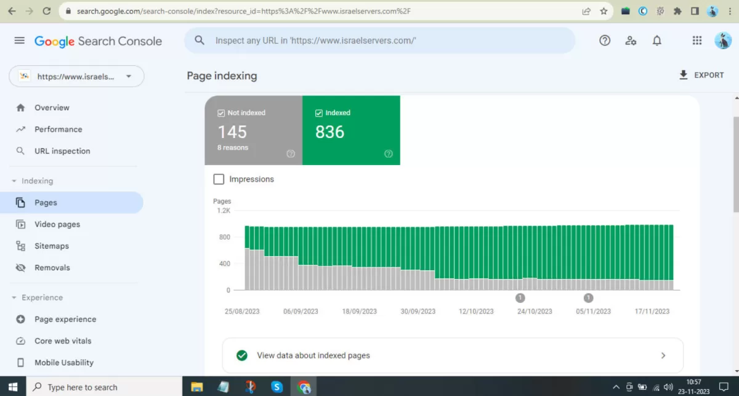Image resolution: width=739 pixels, height=396 pixels.
Task: Open the notifications bell
Action: click(x=657, y=41)
